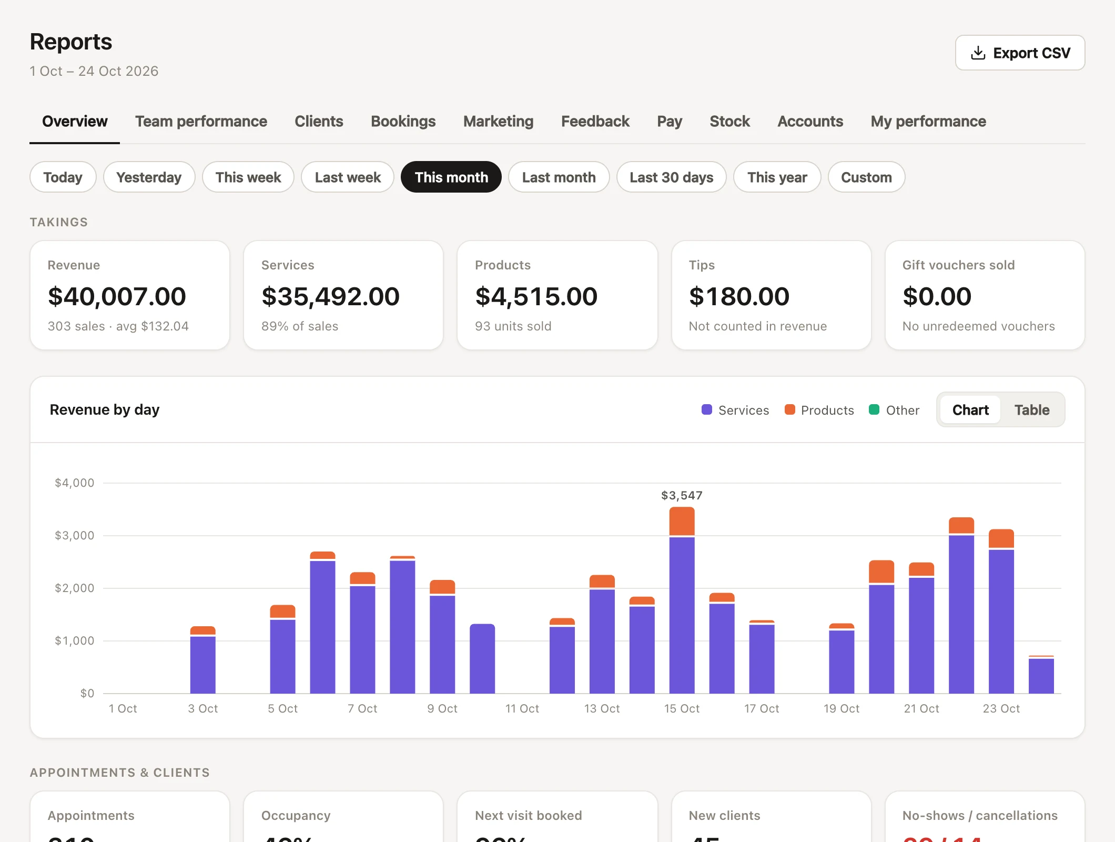Go to the Bookings tab

click(x=403, y=122)
